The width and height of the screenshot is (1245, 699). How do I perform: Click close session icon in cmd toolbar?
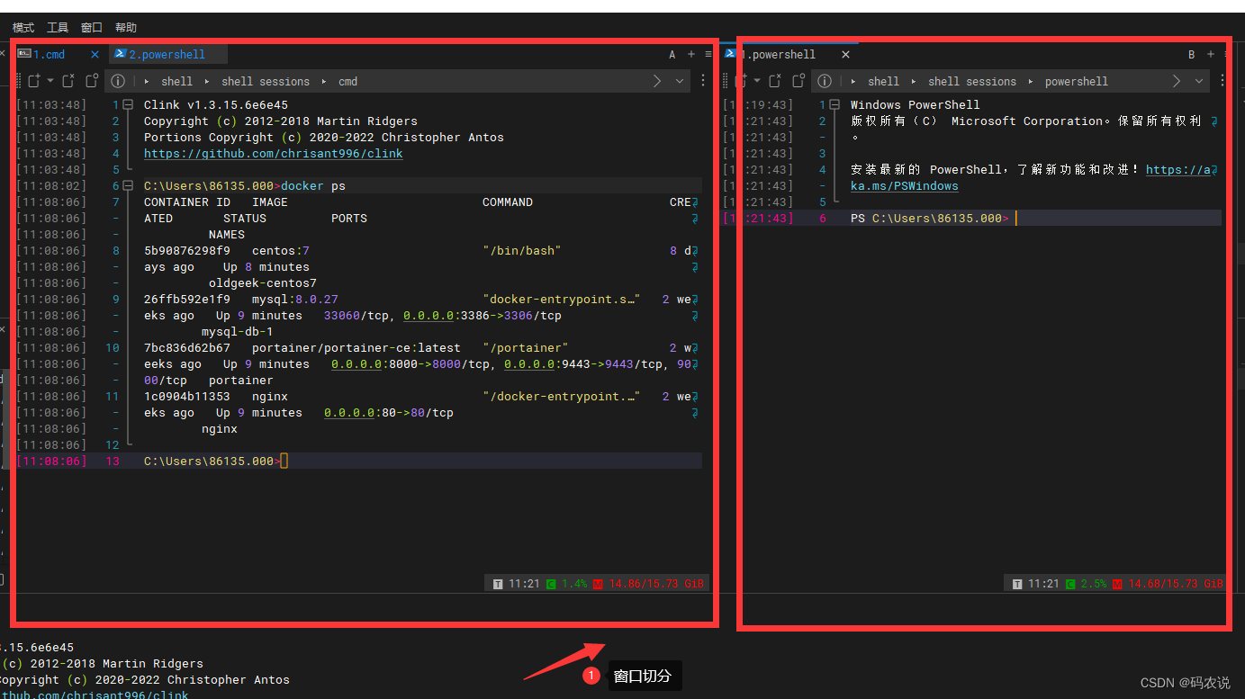pyautogui.click(x=68, y=81)
